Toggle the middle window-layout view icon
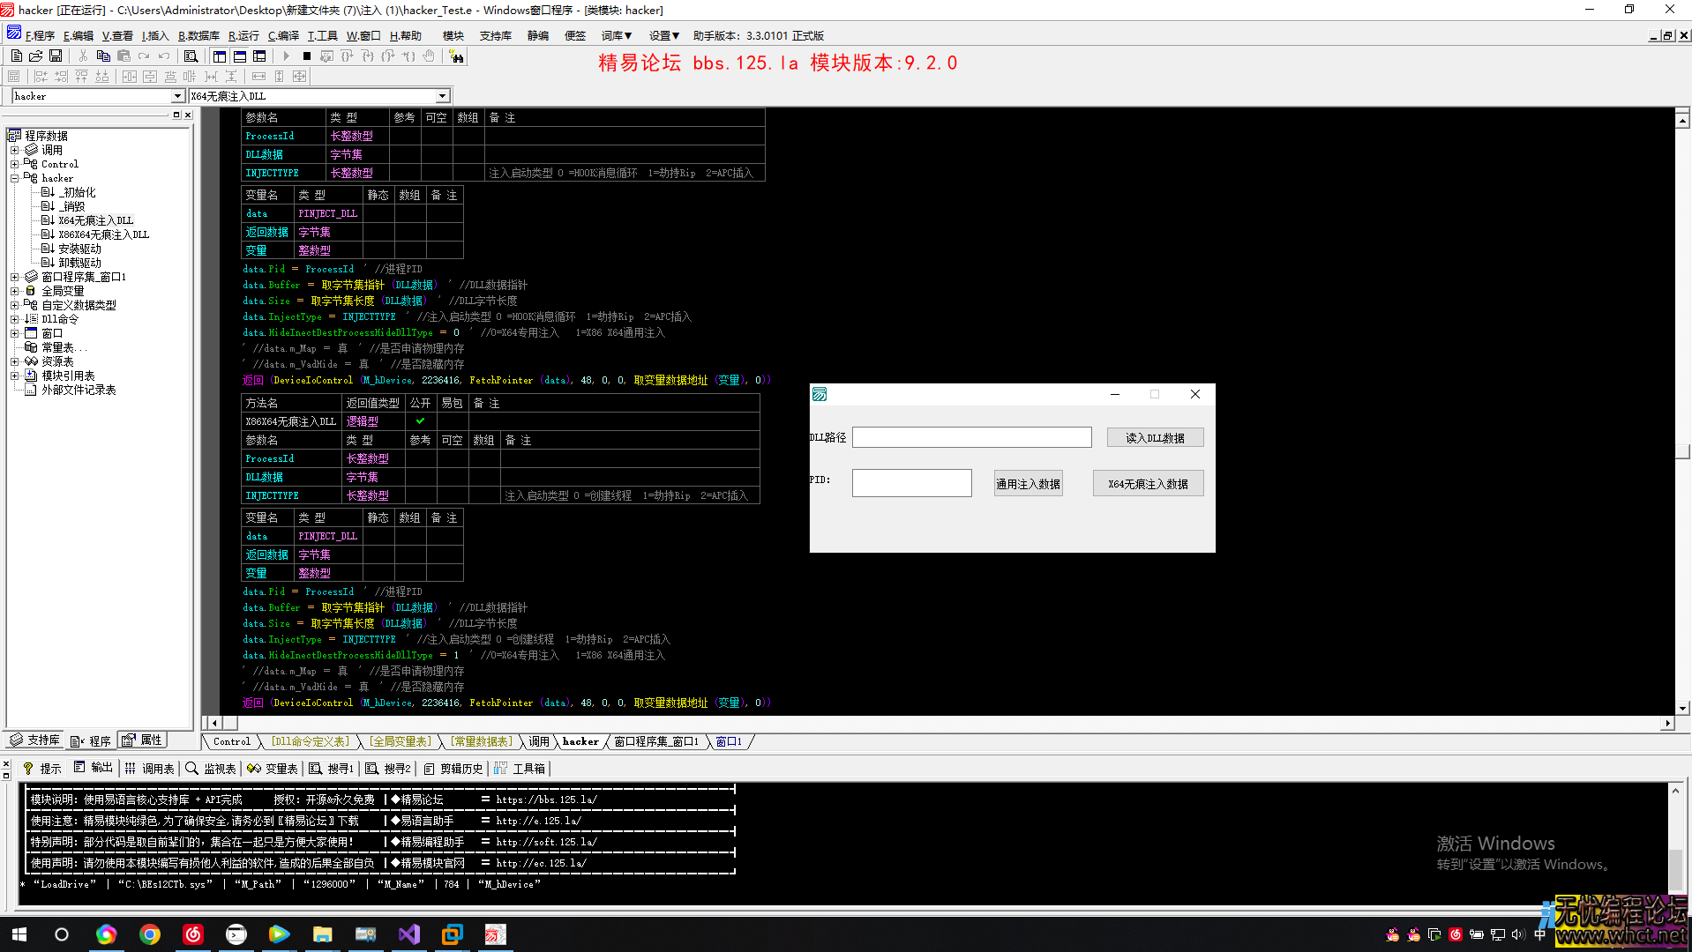The width and height of the screenshot is (1692, 952). (x=239, y=56)
